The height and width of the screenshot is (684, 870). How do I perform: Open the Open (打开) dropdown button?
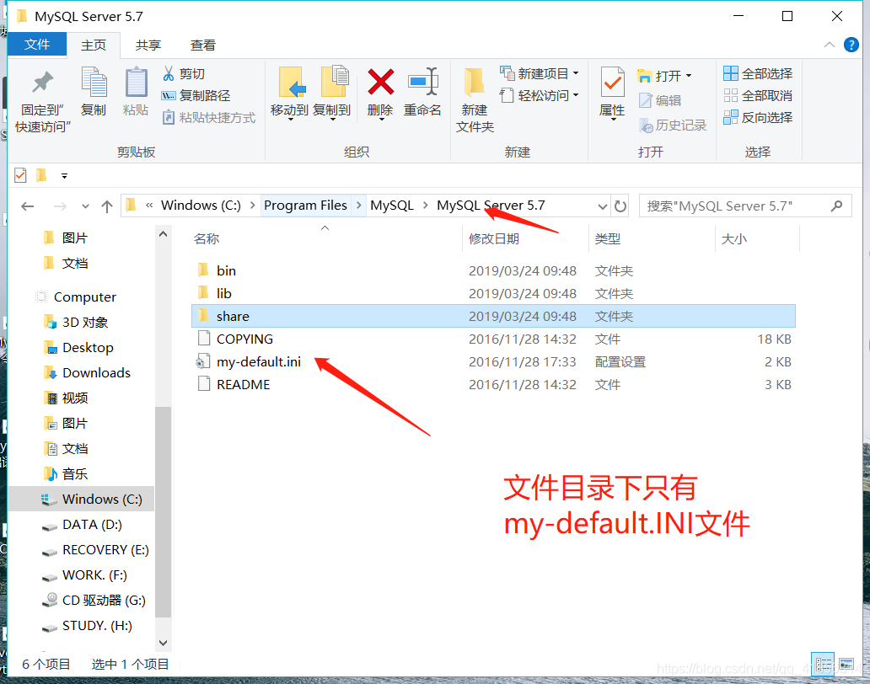pos(664,75)
